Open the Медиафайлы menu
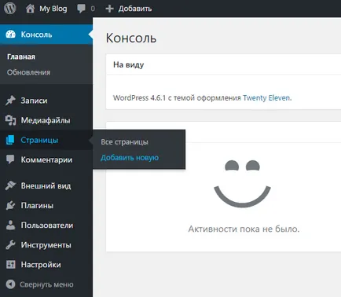 click(x=46, y=120)
